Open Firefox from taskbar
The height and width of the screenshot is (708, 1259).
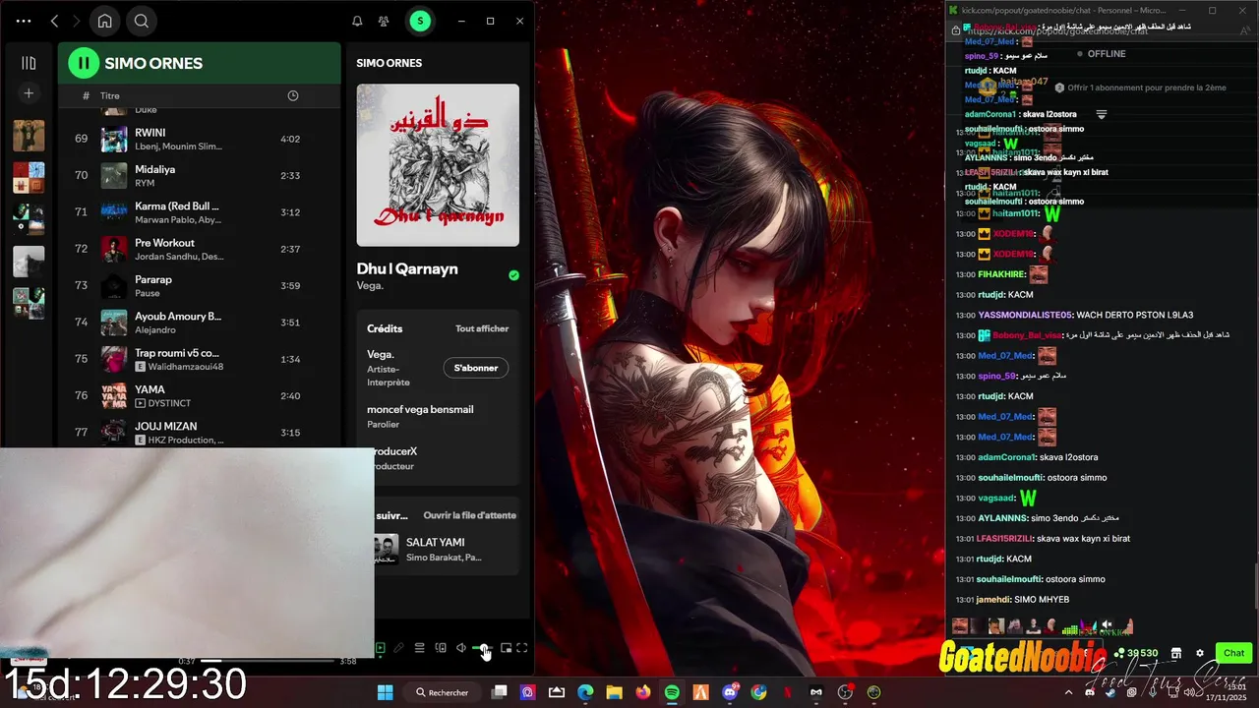(x=643, y=692)
